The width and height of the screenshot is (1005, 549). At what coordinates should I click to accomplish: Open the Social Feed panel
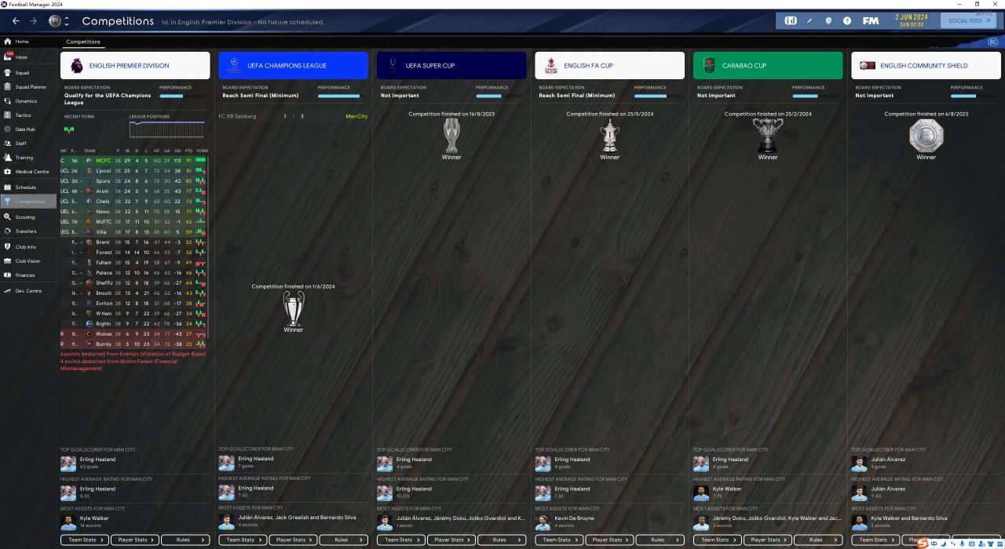969,20
